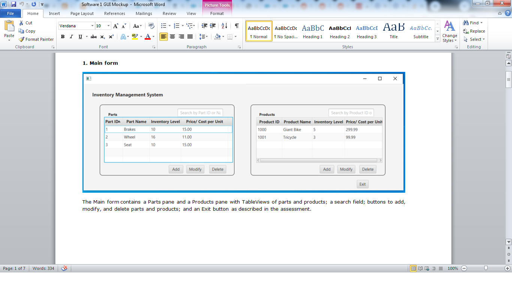Toggle Show/Hide paragraph marks

click(x=236, y=25)
